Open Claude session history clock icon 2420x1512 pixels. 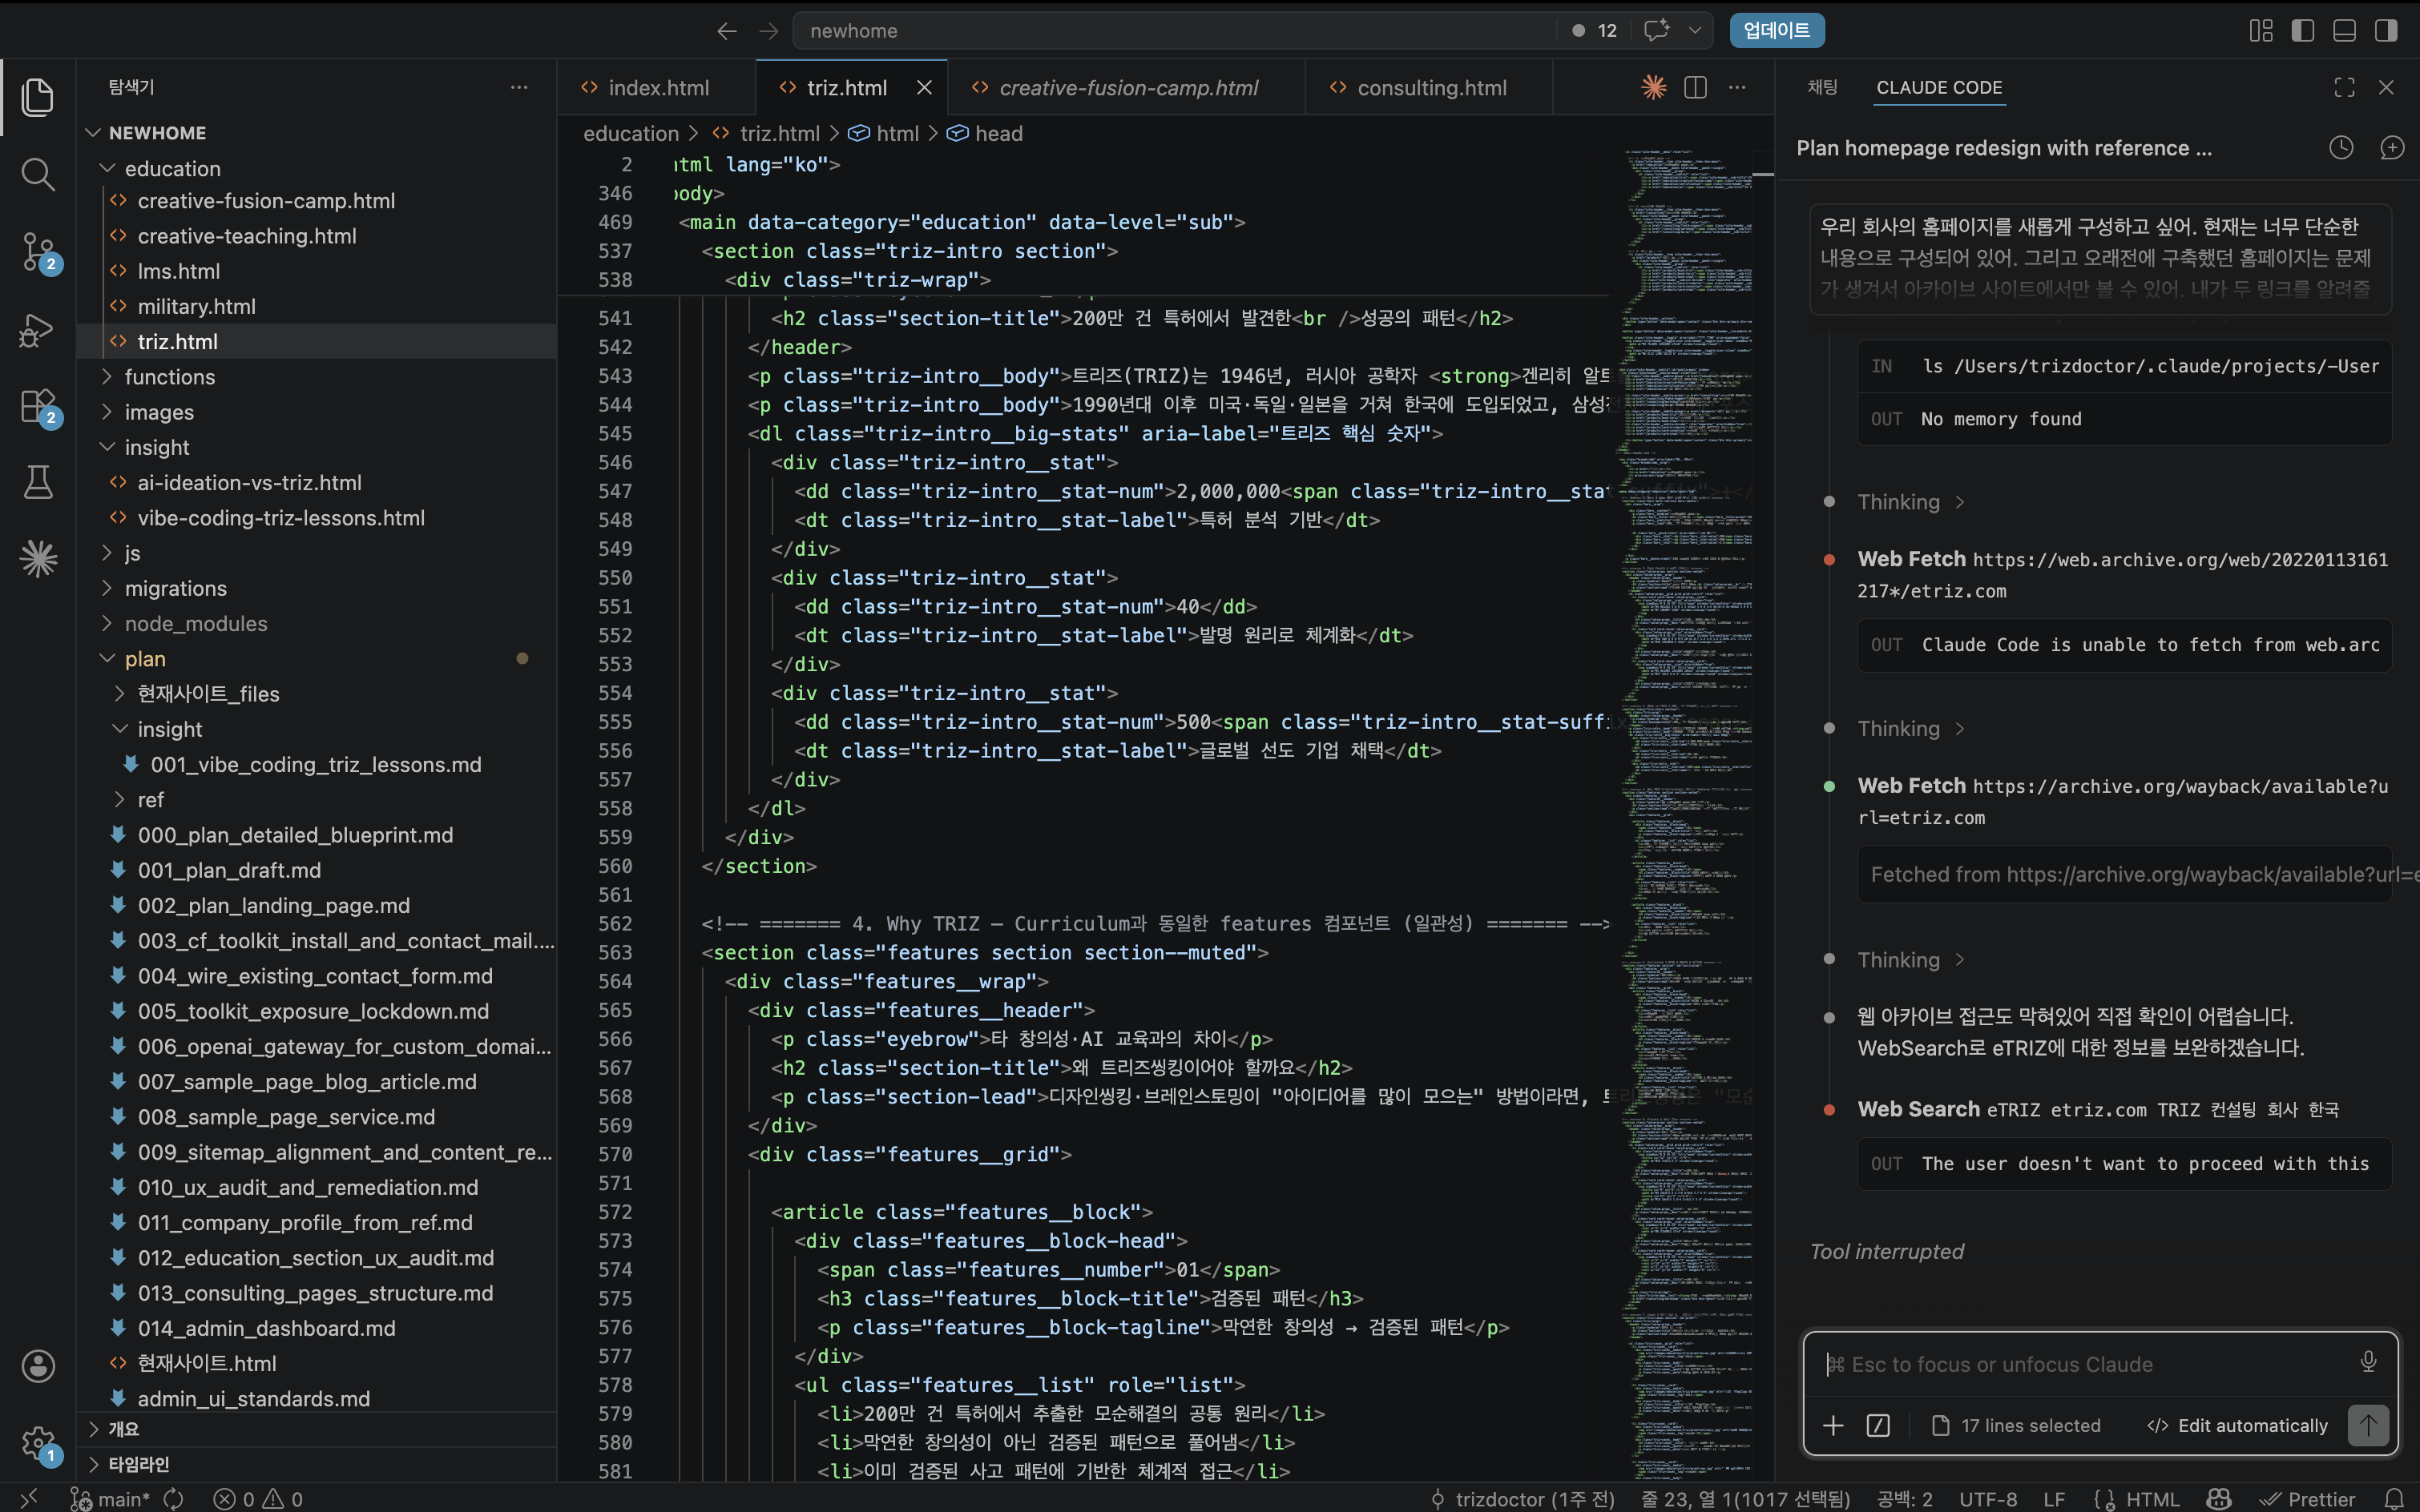coord(2341,148)
